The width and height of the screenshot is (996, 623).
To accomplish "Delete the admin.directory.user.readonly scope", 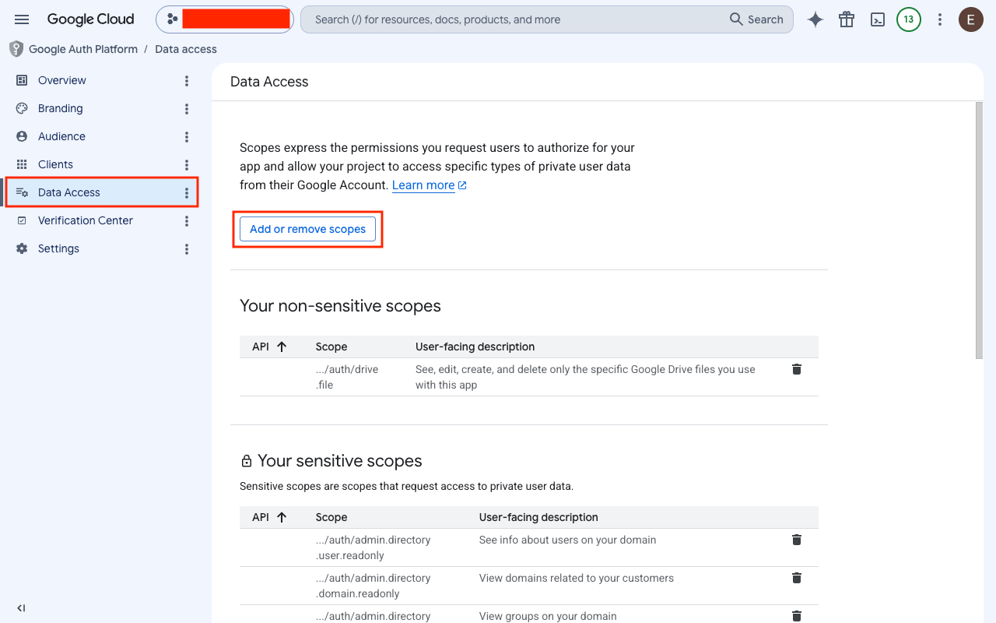I will click(797, 540).
